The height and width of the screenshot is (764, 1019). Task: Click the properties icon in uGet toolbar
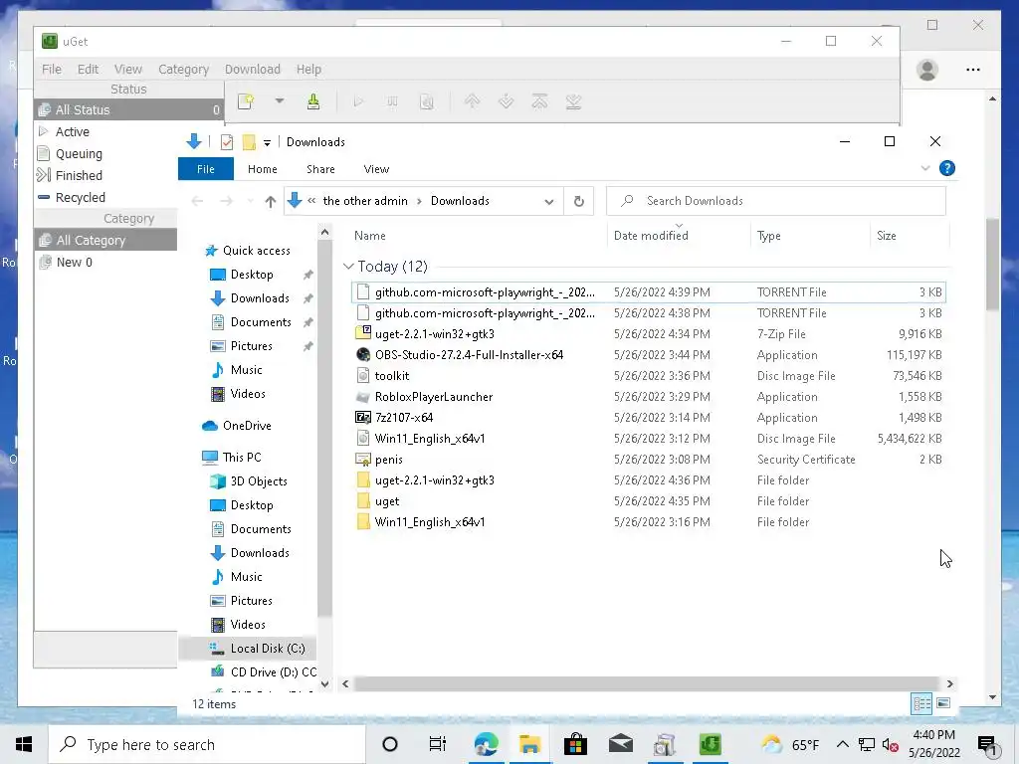[x=426, y=102]
